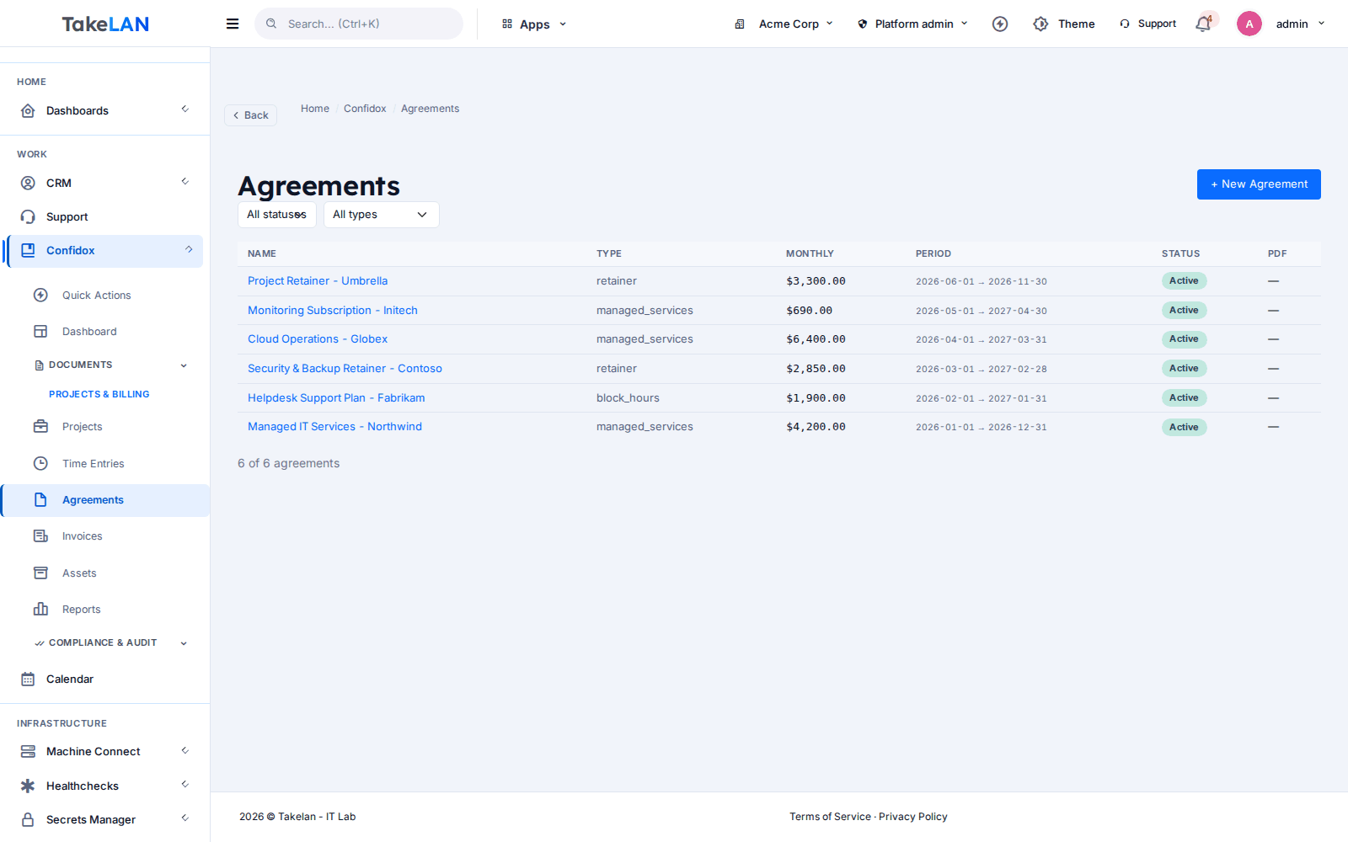Open the All statuses filter dropdown
The height and width of the screenshot is (842, 1348).
coord(277,215)
